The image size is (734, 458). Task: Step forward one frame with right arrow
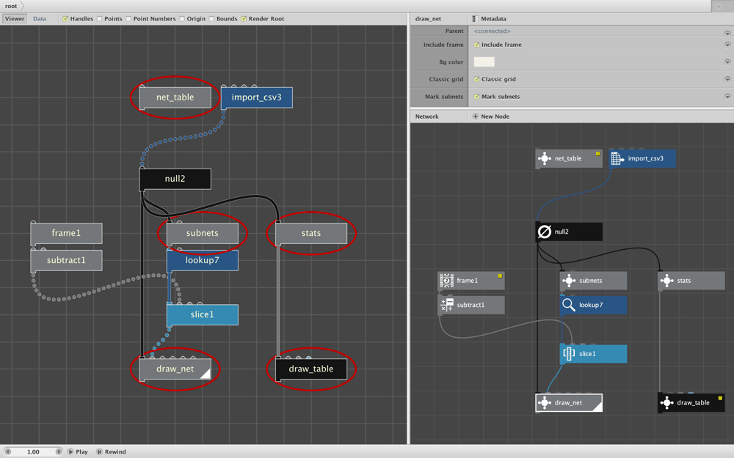coord(59,451)
